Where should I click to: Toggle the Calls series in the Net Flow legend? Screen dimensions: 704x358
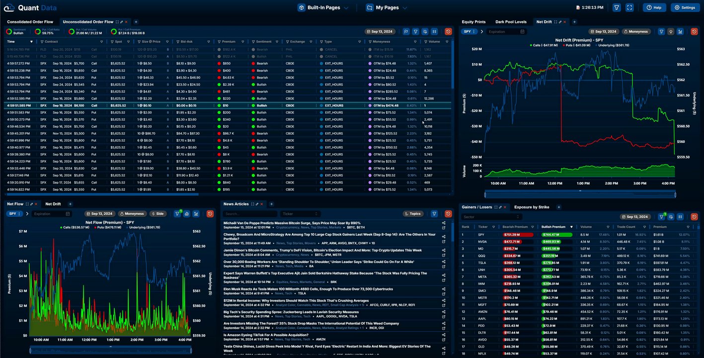click(x=75, y=228)
